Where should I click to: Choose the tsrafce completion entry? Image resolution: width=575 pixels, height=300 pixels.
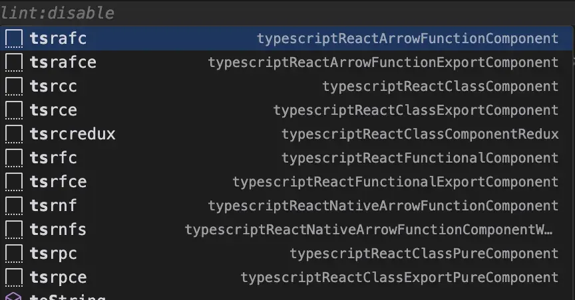(x=63, y=62)
